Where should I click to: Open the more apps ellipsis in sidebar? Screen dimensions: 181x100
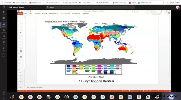4,61
